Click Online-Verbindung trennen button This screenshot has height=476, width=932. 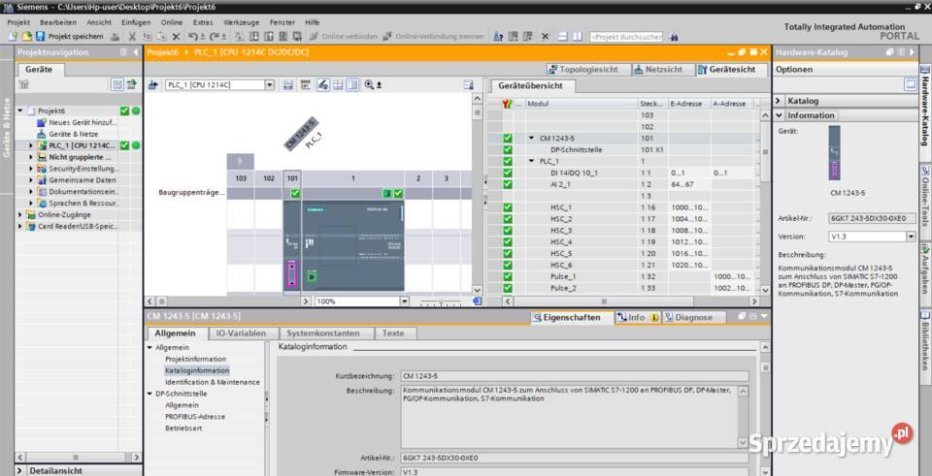click(x=433, y=36)
